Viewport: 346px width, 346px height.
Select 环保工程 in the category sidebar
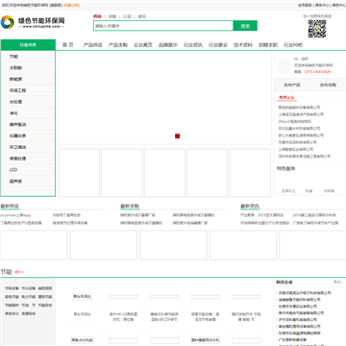17,90
